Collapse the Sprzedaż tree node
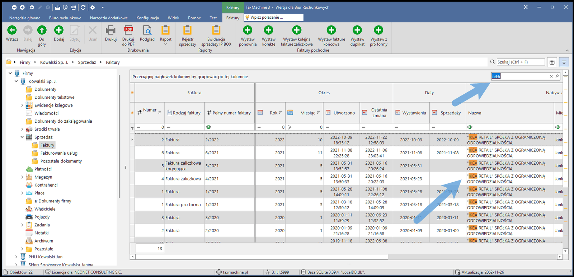Screen dimensions: 574x277 [x=22, y=137]
